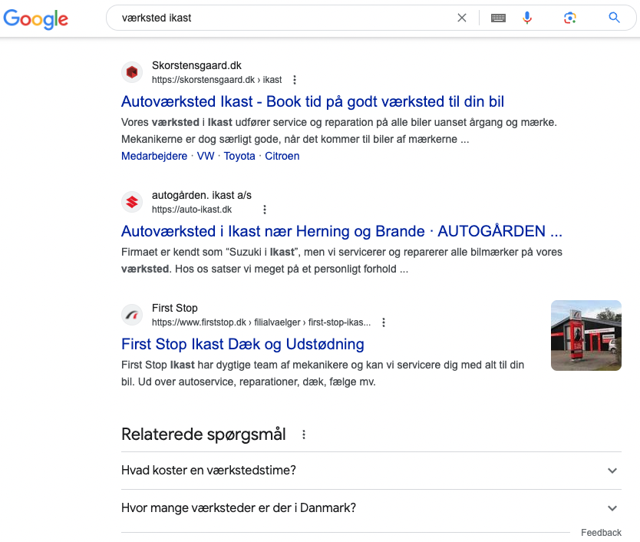
Task: Open Google Lens image search
Action: tap(569, 18)
